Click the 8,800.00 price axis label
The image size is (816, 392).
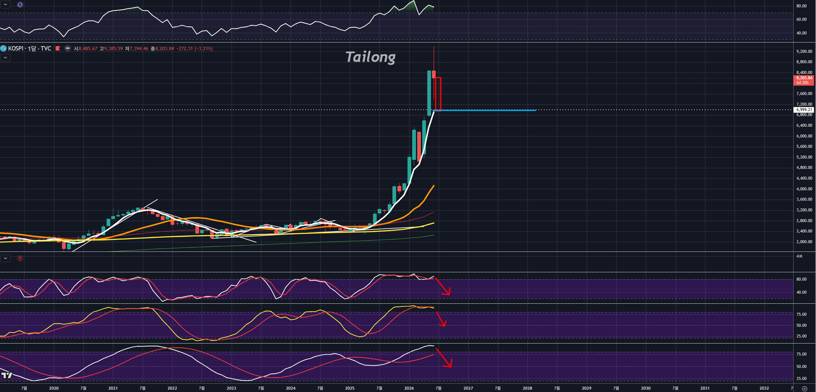804,62
